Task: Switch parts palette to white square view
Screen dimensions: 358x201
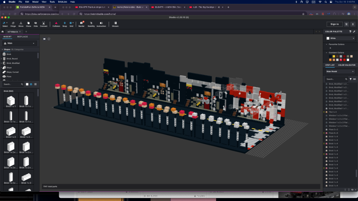Action: (27, 84)
